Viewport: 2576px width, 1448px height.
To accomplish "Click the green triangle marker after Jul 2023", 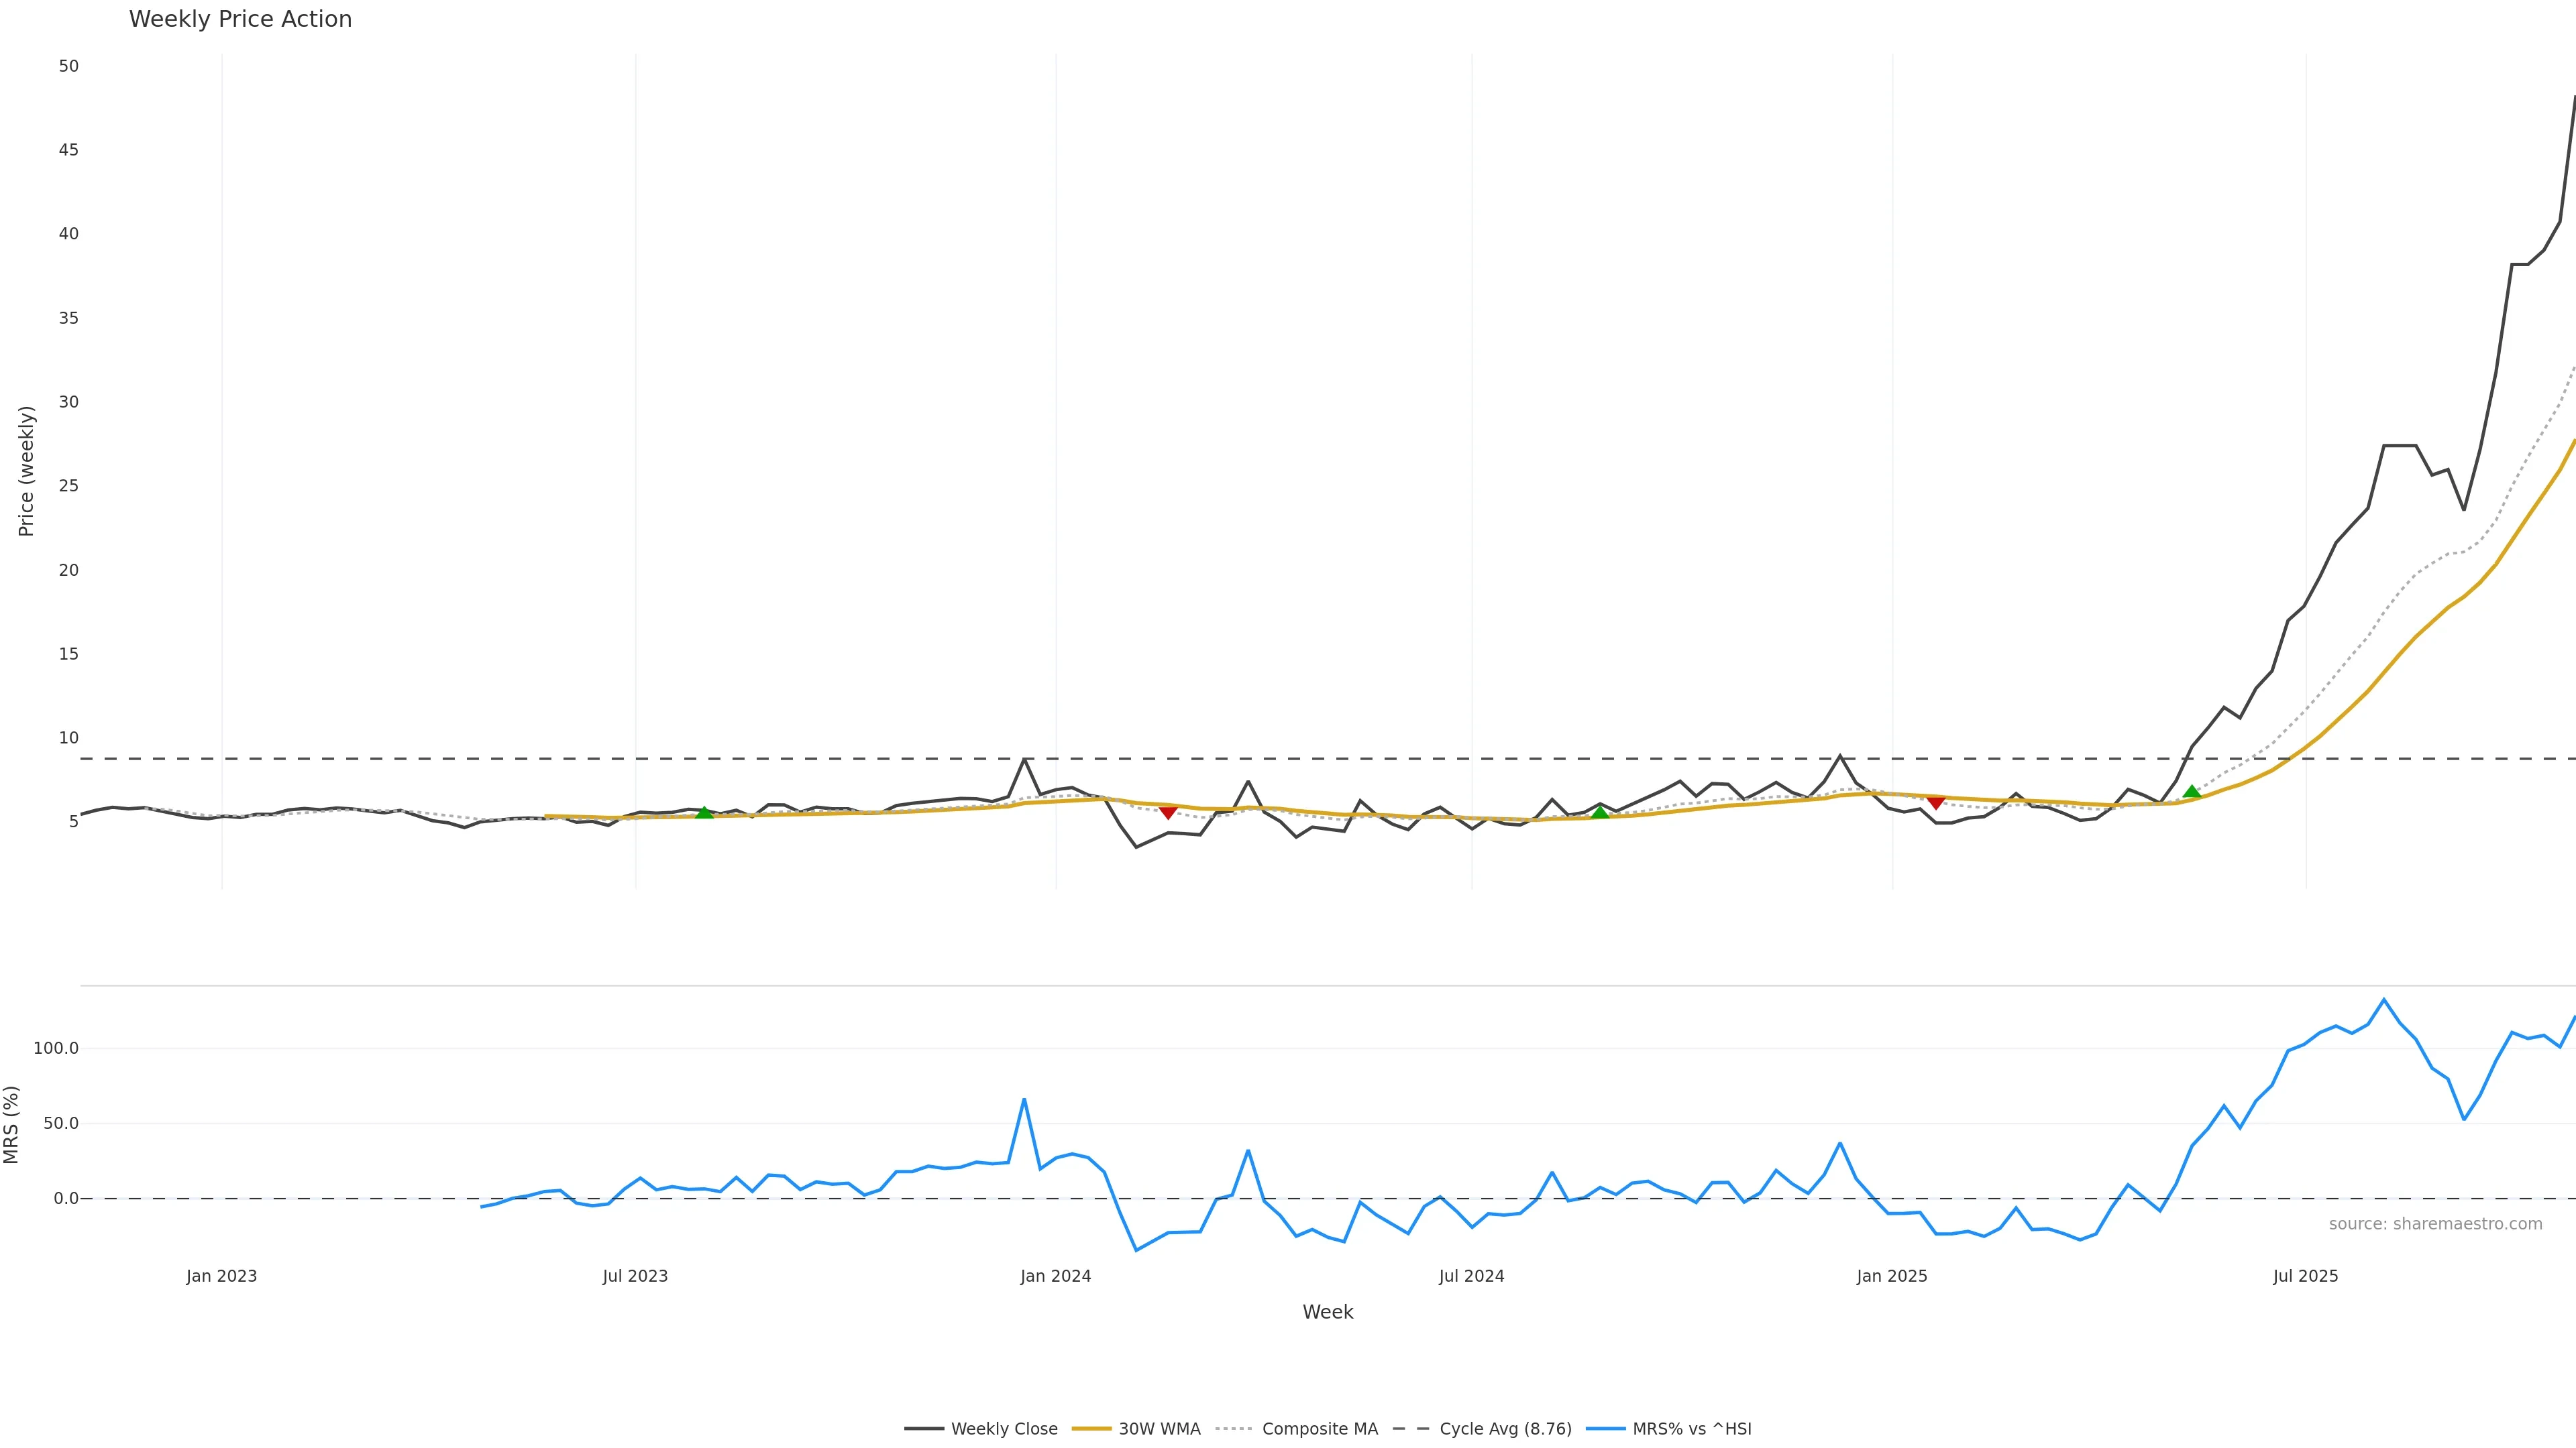I will point(704,812).
